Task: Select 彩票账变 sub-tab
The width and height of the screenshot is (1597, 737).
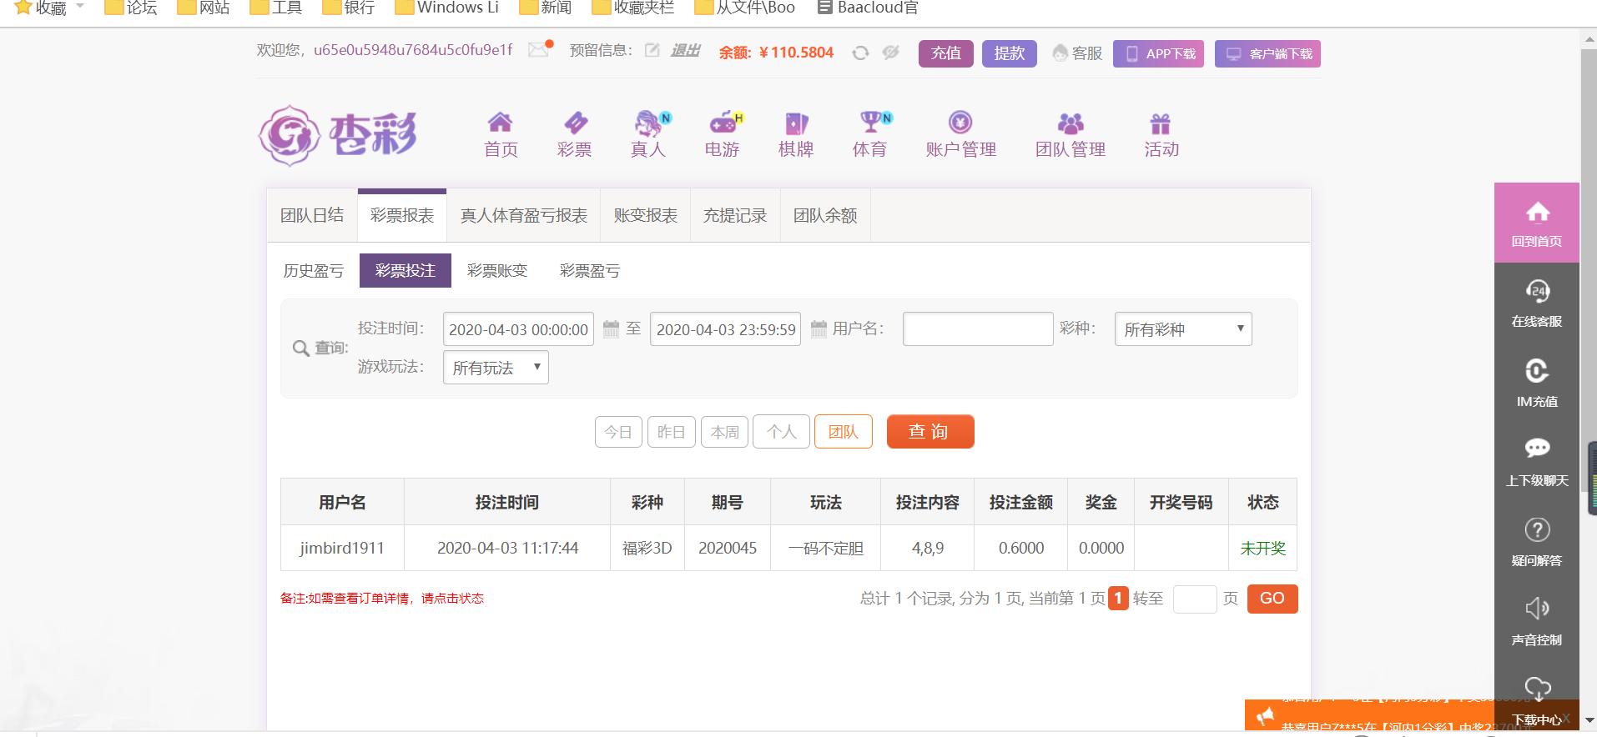Action: pos(497,271)
